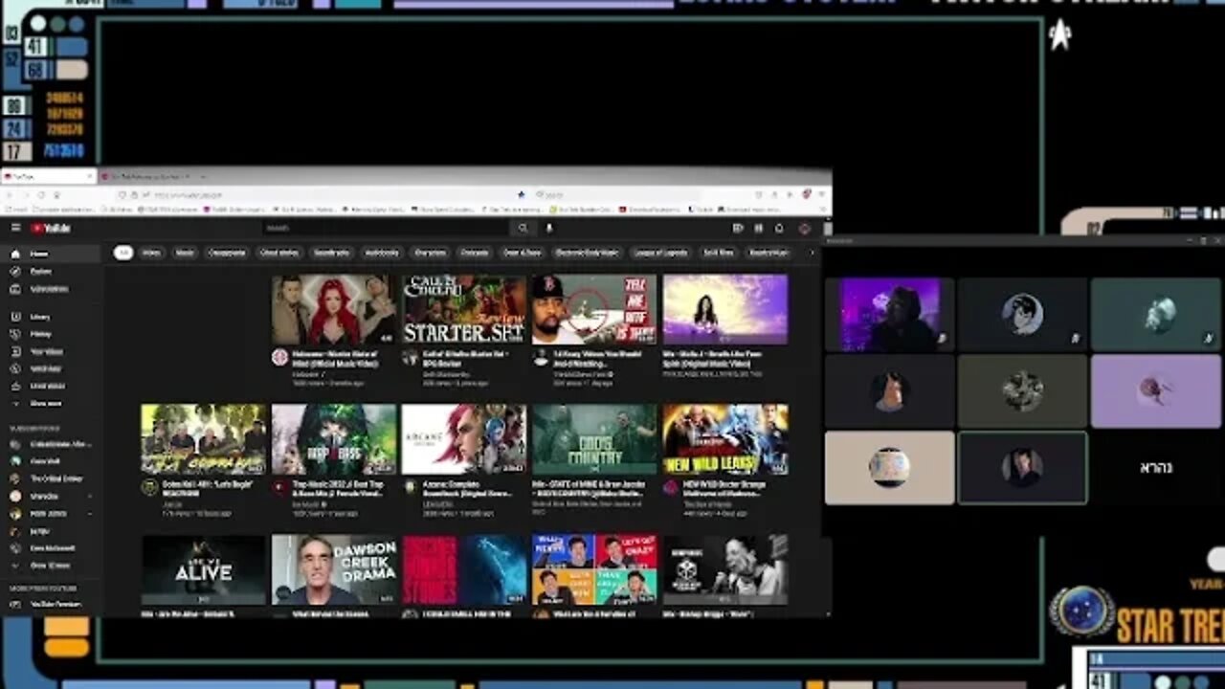
Task: Open the four-panel faces video thumbnail
Action: [x=594, y=569]
